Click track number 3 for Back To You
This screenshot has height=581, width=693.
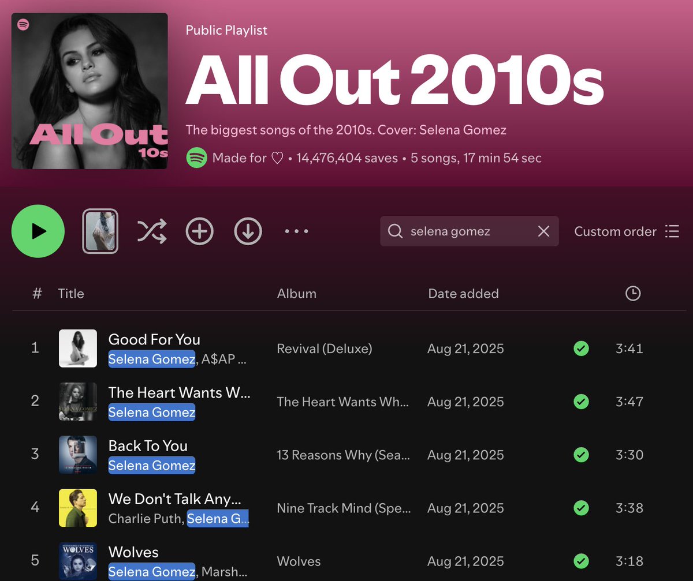tap(35, 455)
